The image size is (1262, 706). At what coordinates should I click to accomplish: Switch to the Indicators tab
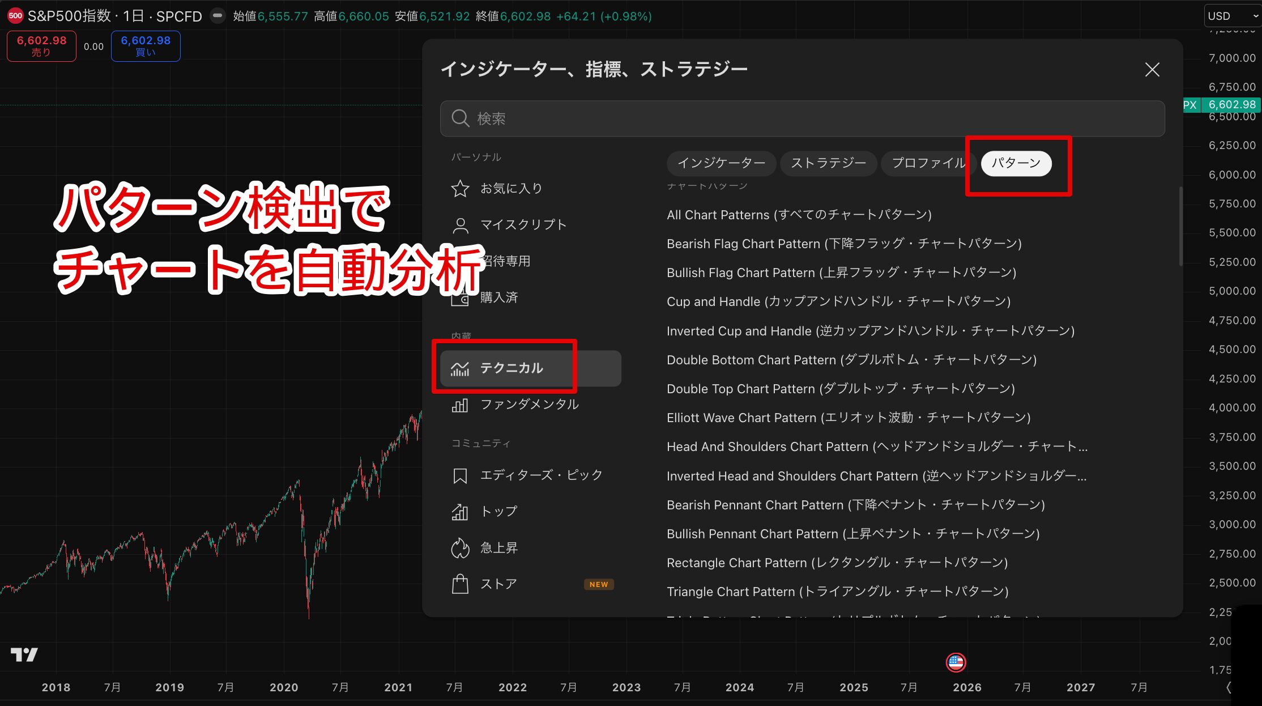(721, 163)
